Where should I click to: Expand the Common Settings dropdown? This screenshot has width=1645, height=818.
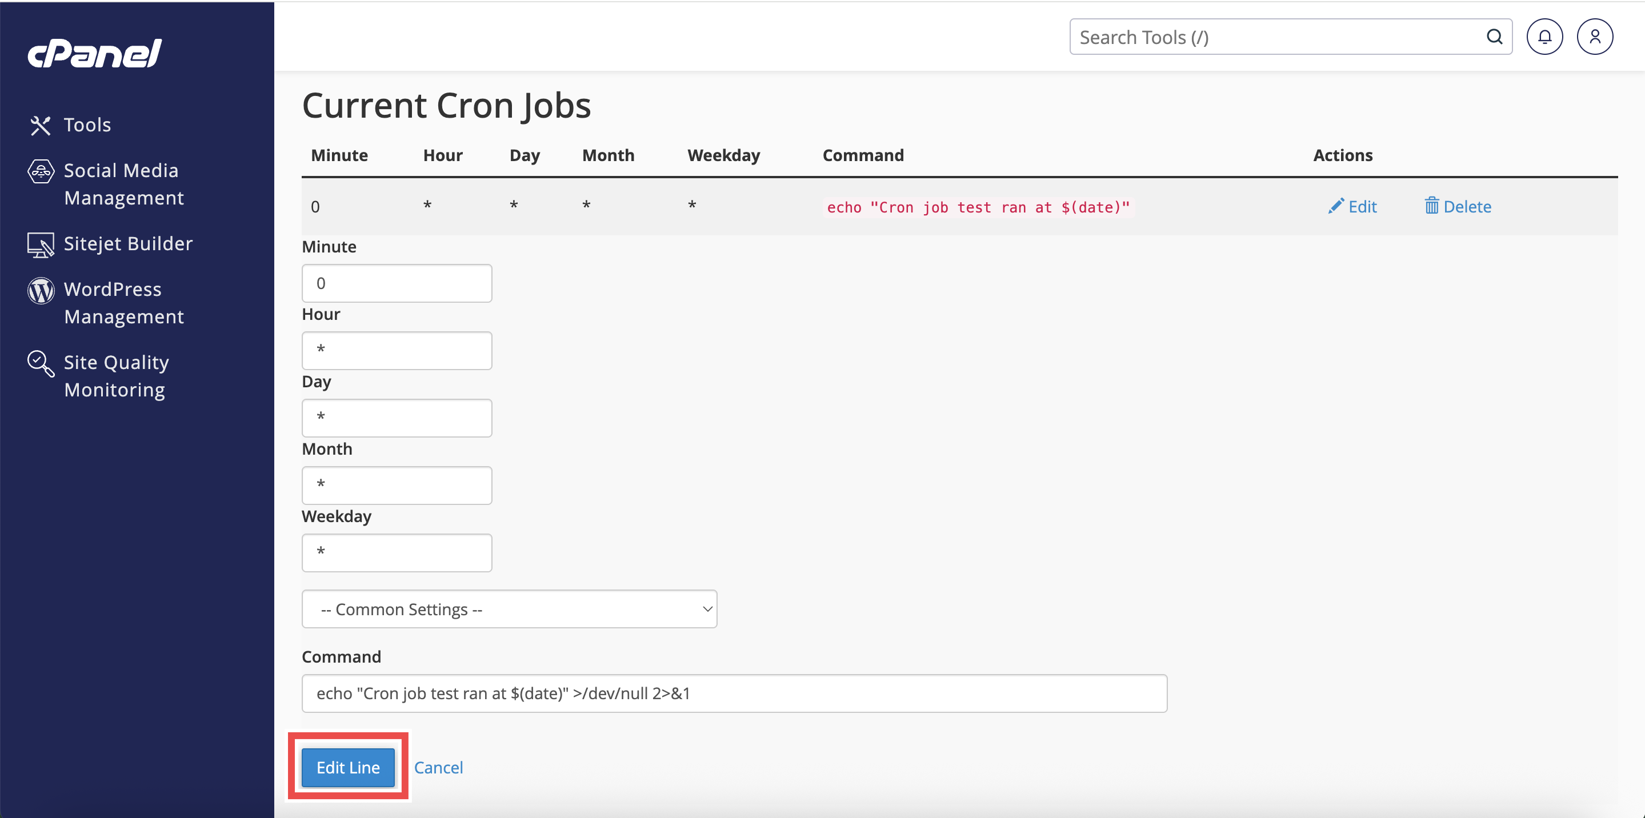coord(509,609)
